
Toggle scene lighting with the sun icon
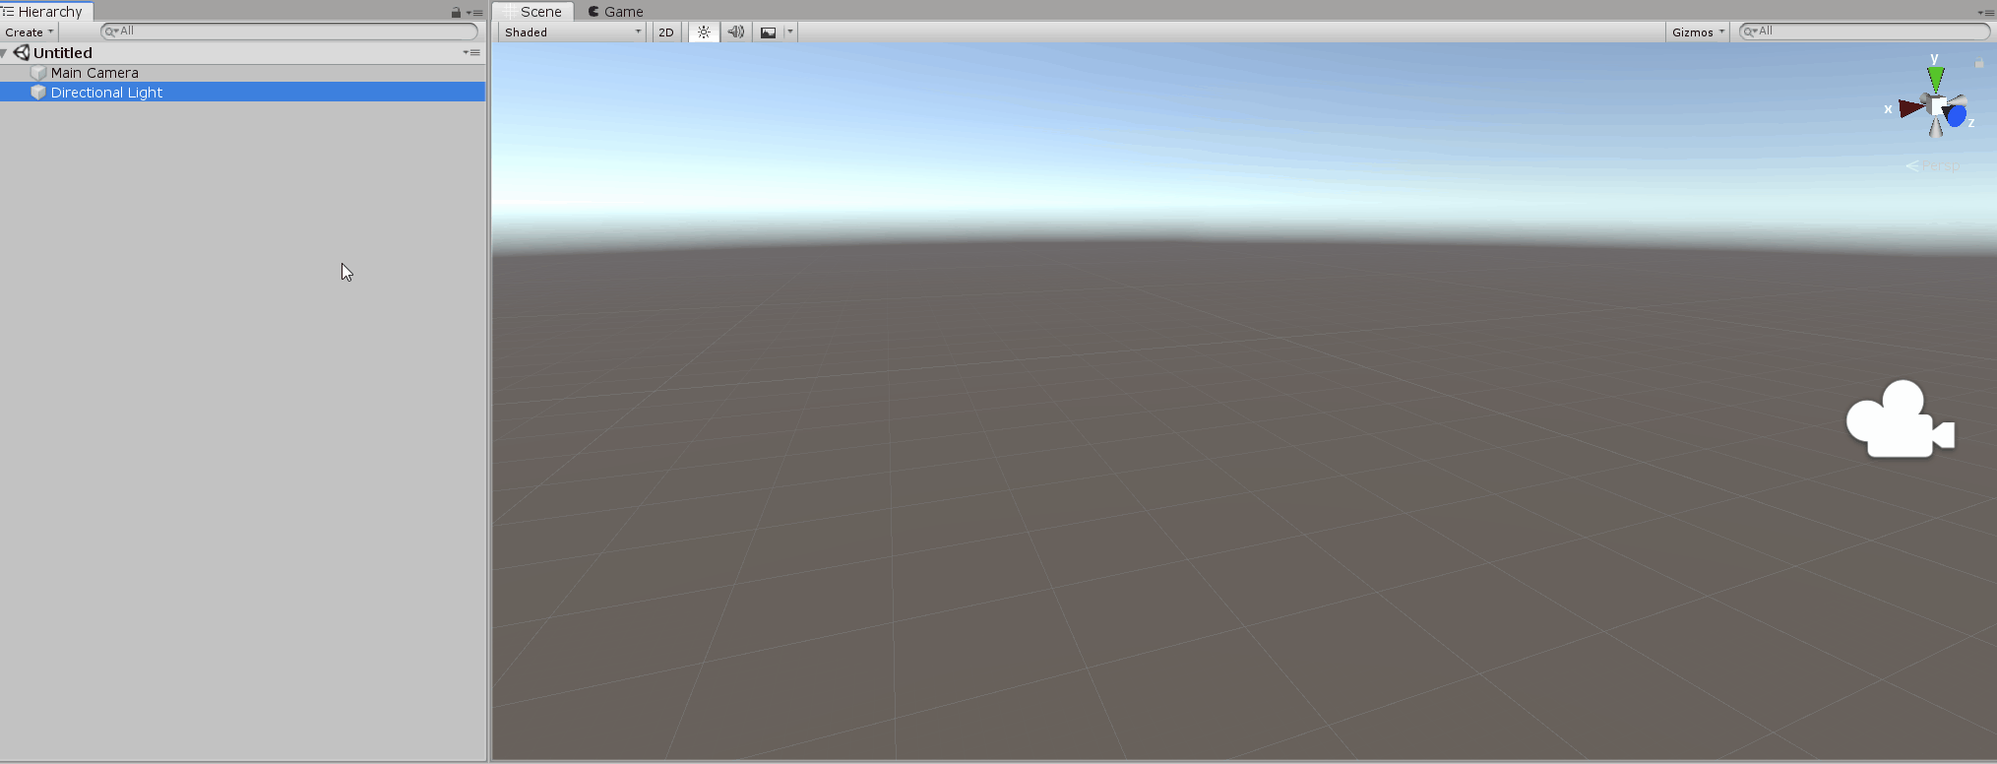point(704,32)
